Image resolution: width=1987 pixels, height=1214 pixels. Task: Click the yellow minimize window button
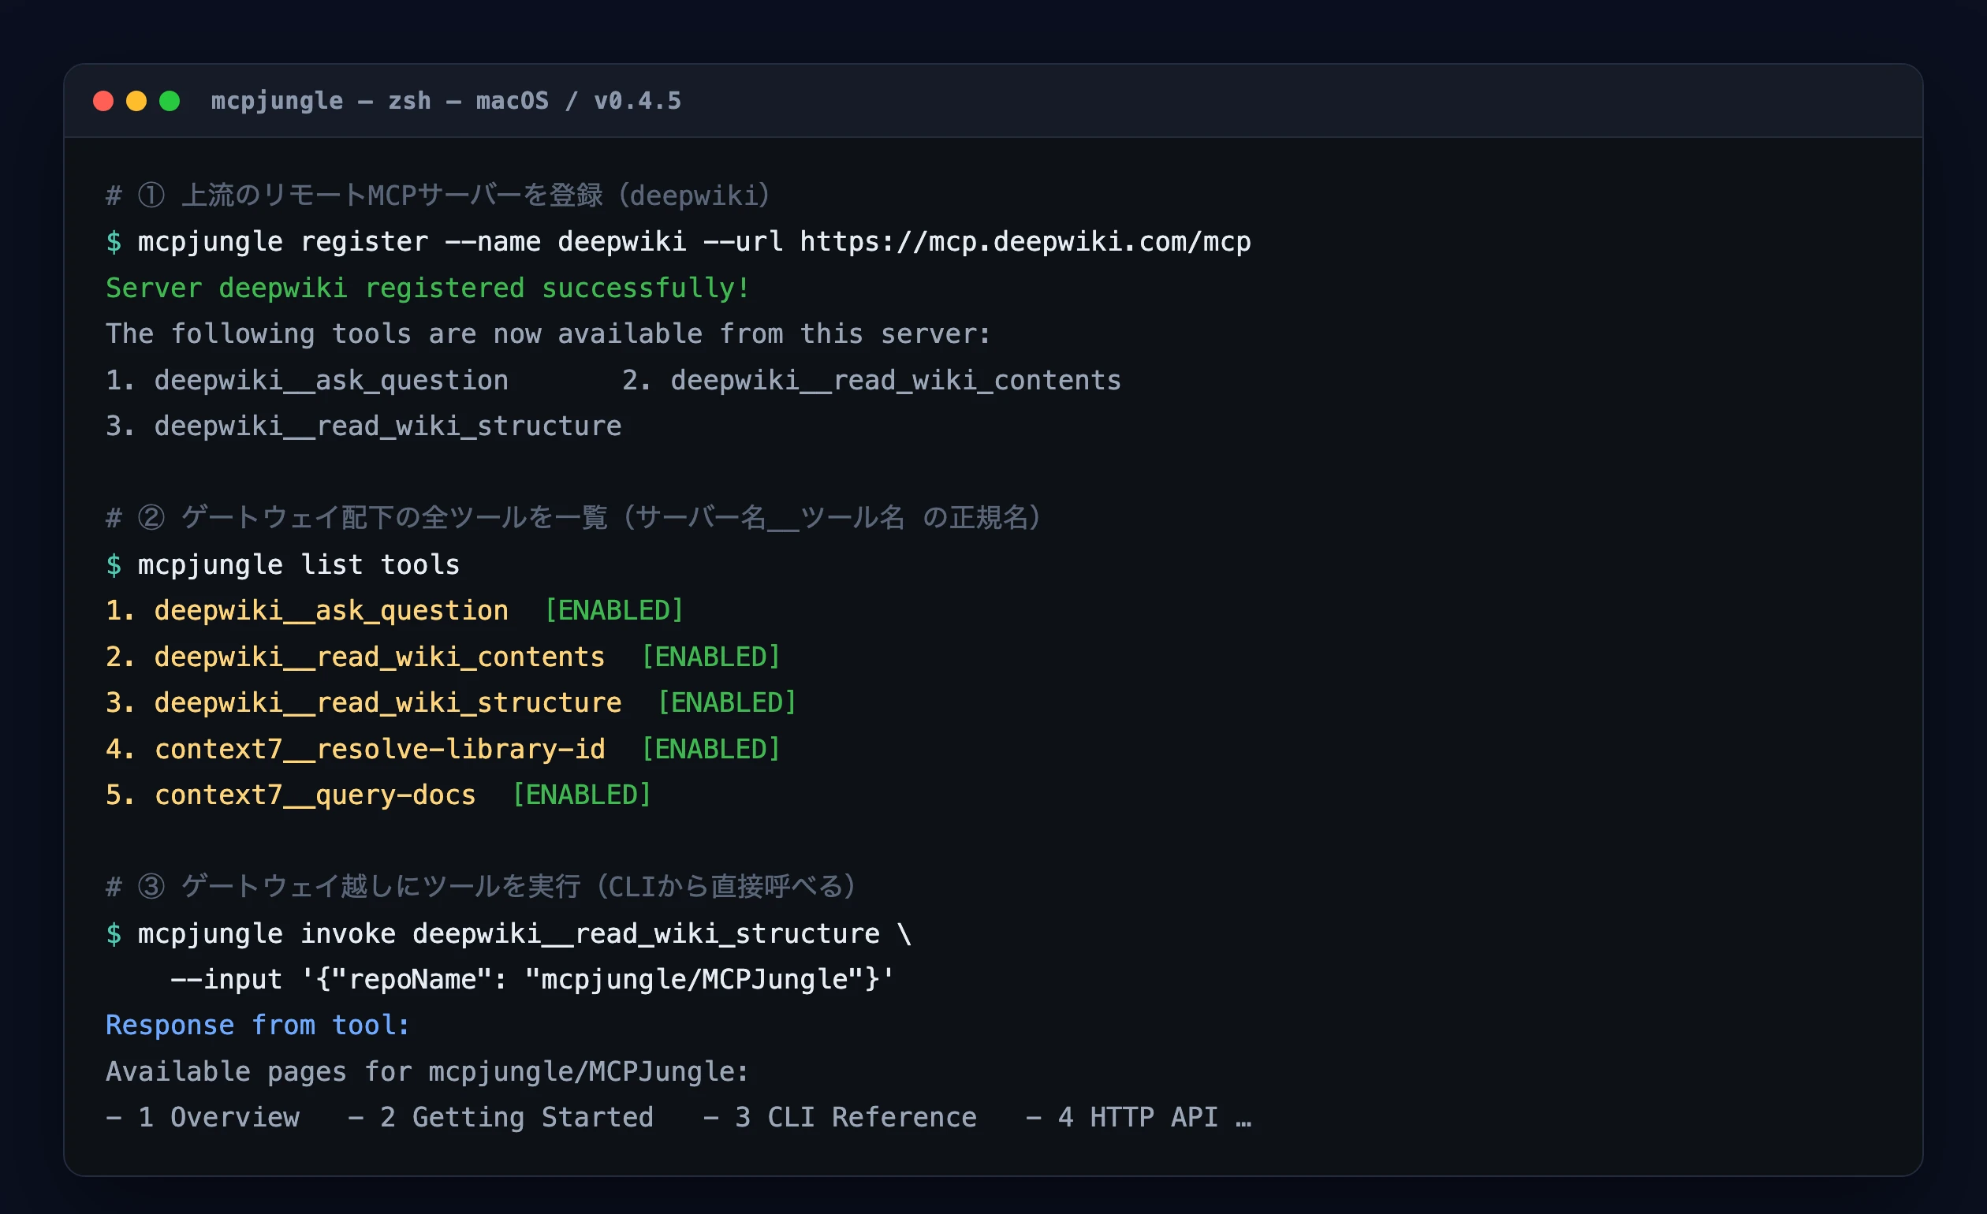[136, 101]
